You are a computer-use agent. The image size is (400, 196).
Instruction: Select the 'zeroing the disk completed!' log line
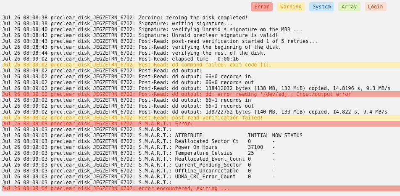(x=125, y=18)
